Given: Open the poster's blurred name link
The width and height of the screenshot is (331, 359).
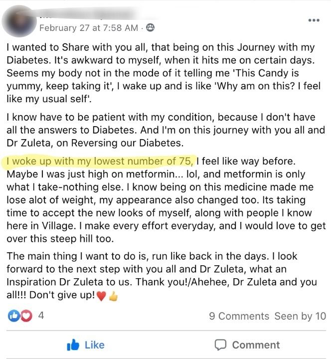Looking at the screenshot, I should 90,14.
